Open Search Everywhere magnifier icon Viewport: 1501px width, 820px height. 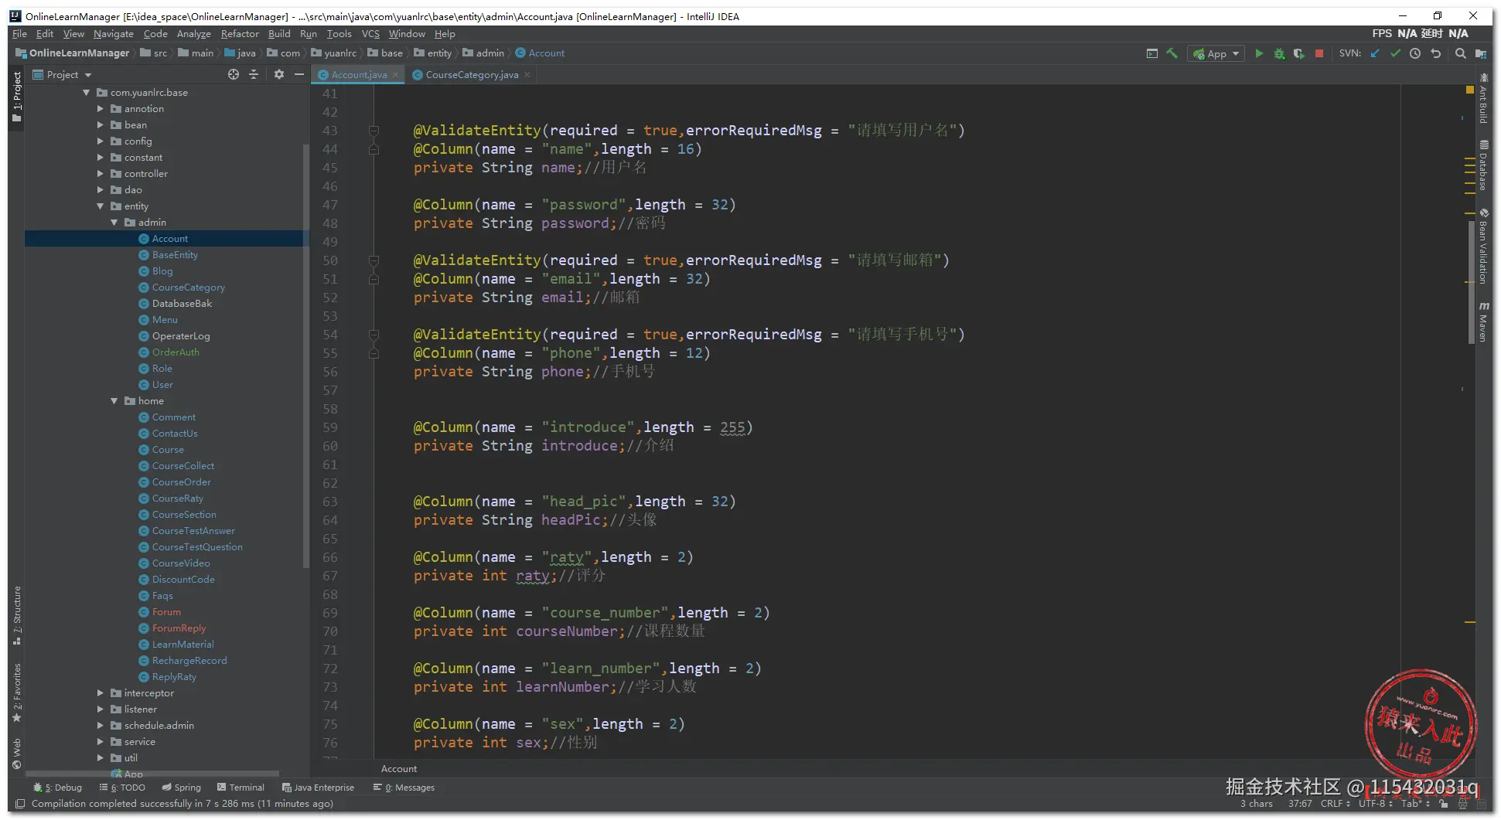1460,53
